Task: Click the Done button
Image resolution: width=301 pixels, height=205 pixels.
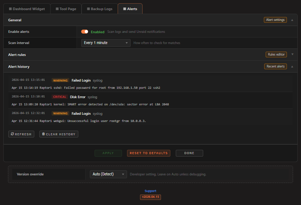Action: [189, 153]
